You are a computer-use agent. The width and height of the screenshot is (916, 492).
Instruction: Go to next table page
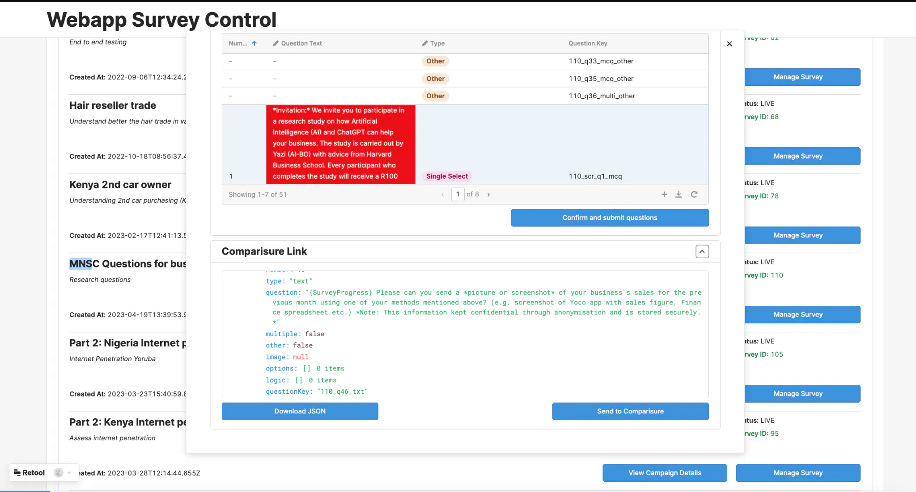[x=488, y=195]
